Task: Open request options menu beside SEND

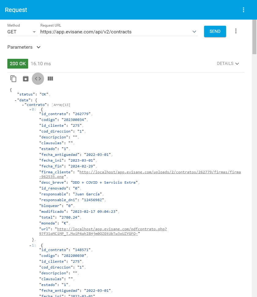Action: coord(236,31)
